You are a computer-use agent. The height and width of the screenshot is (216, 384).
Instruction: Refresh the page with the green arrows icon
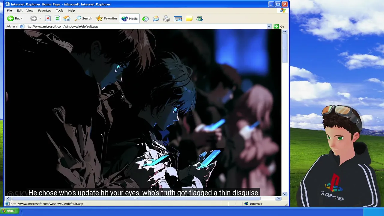57,19
